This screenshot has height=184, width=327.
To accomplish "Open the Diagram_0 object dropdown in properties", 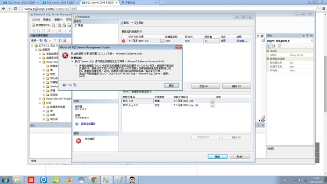I will click(312, 41).
